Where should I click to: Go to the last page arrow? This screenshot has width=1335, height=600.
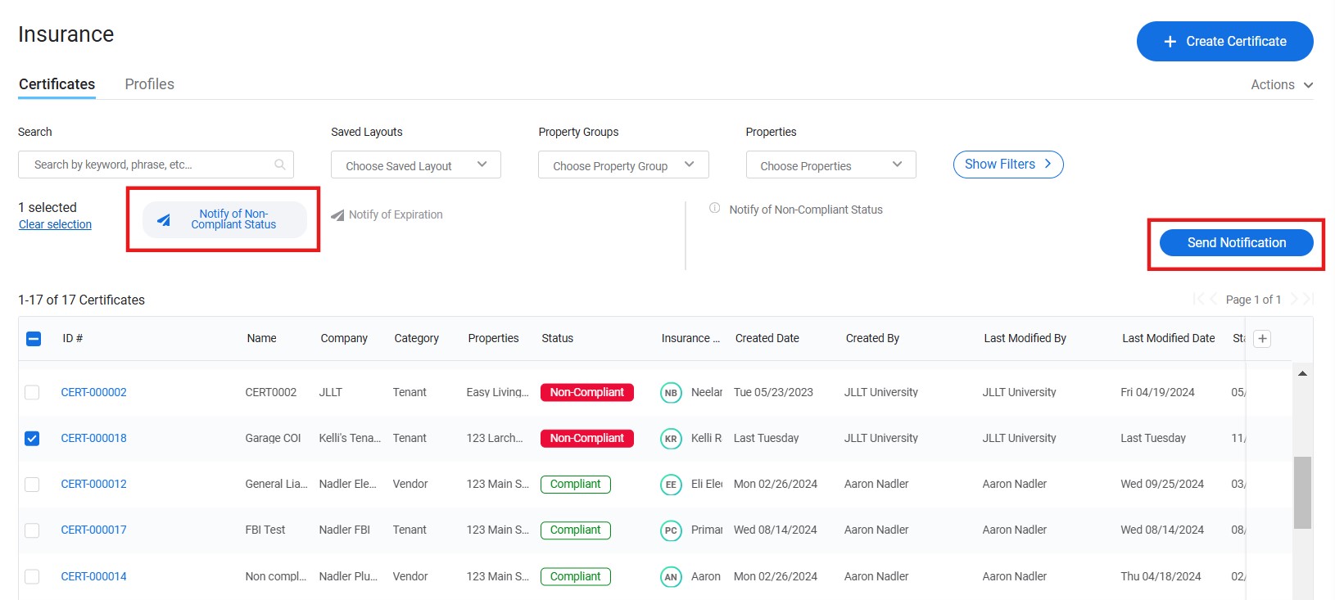pyautogui.click(x=1308, y=300)
